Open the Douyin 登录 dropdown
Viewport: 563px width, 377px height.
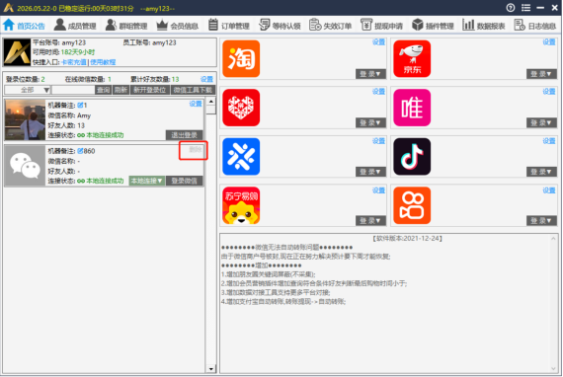[541, 172]
